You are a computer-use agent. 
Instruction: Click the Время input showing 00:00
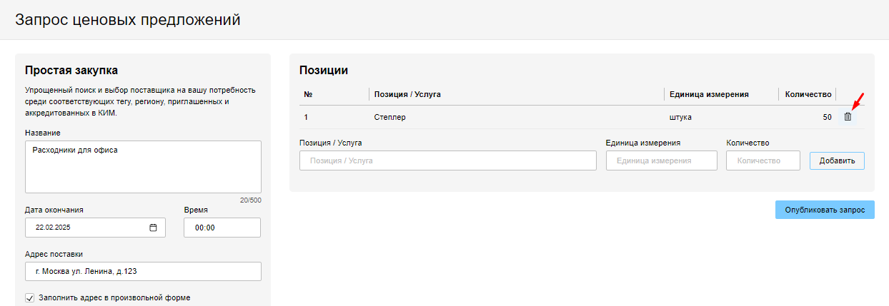tap(222, 228)
